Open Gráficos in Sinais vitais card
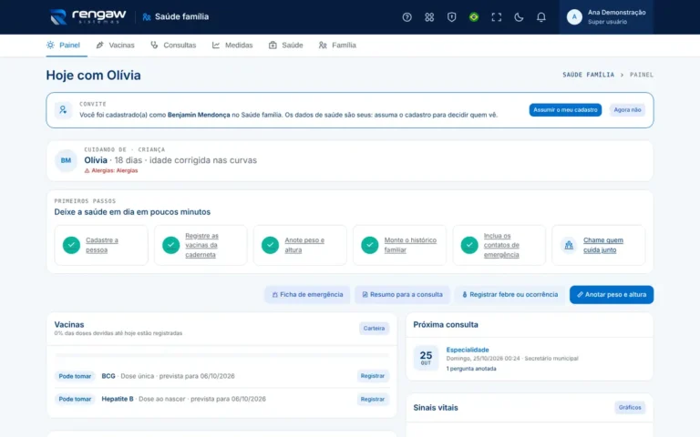 coord(630,407)
